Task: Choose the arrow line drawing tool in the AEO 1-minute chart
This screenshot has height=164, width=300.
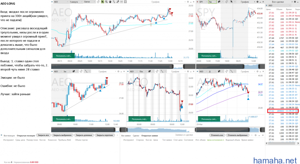Action: pyautogui.click(x=118, y=2)
